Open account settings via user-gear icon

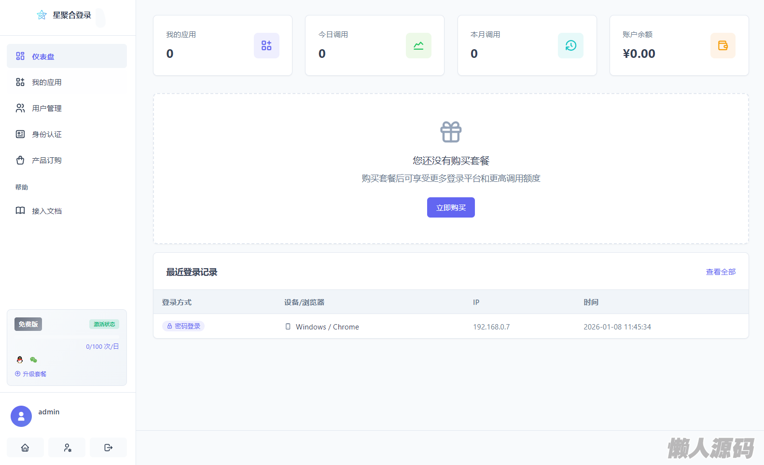tap(67, 448)
